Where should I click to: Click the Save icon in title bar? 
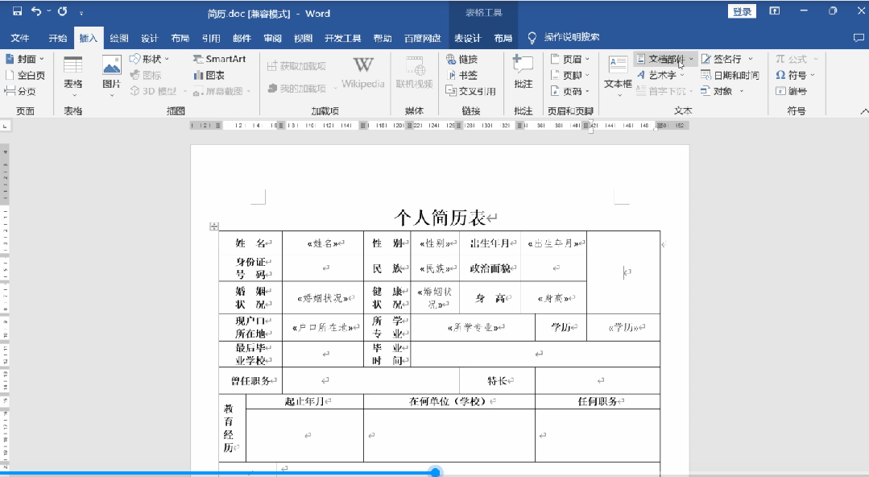[x=17, y=11]
